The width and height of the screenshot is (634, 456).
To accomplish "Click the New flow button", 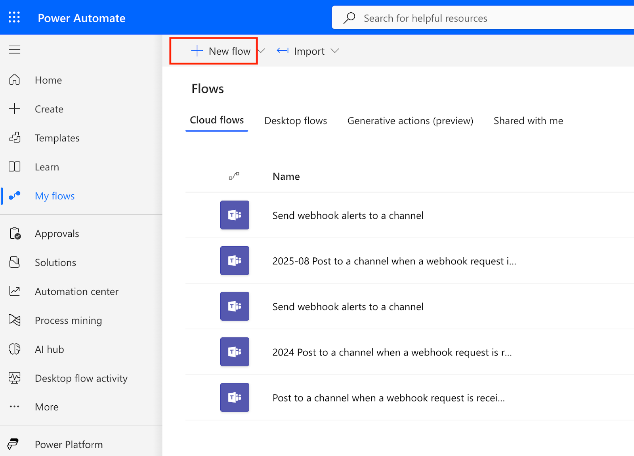I will pos(221,51).
